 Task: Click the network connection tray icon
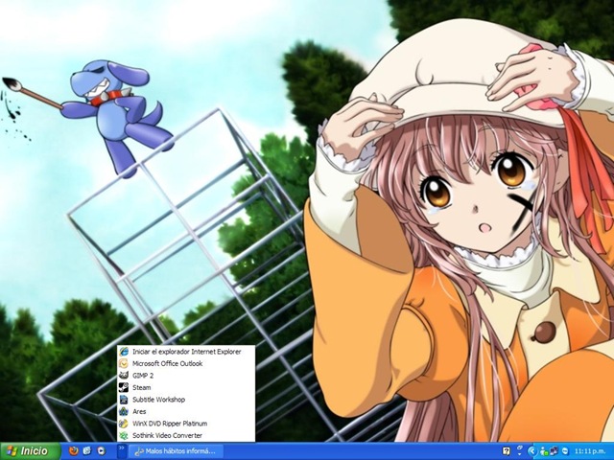click(555, 451)
